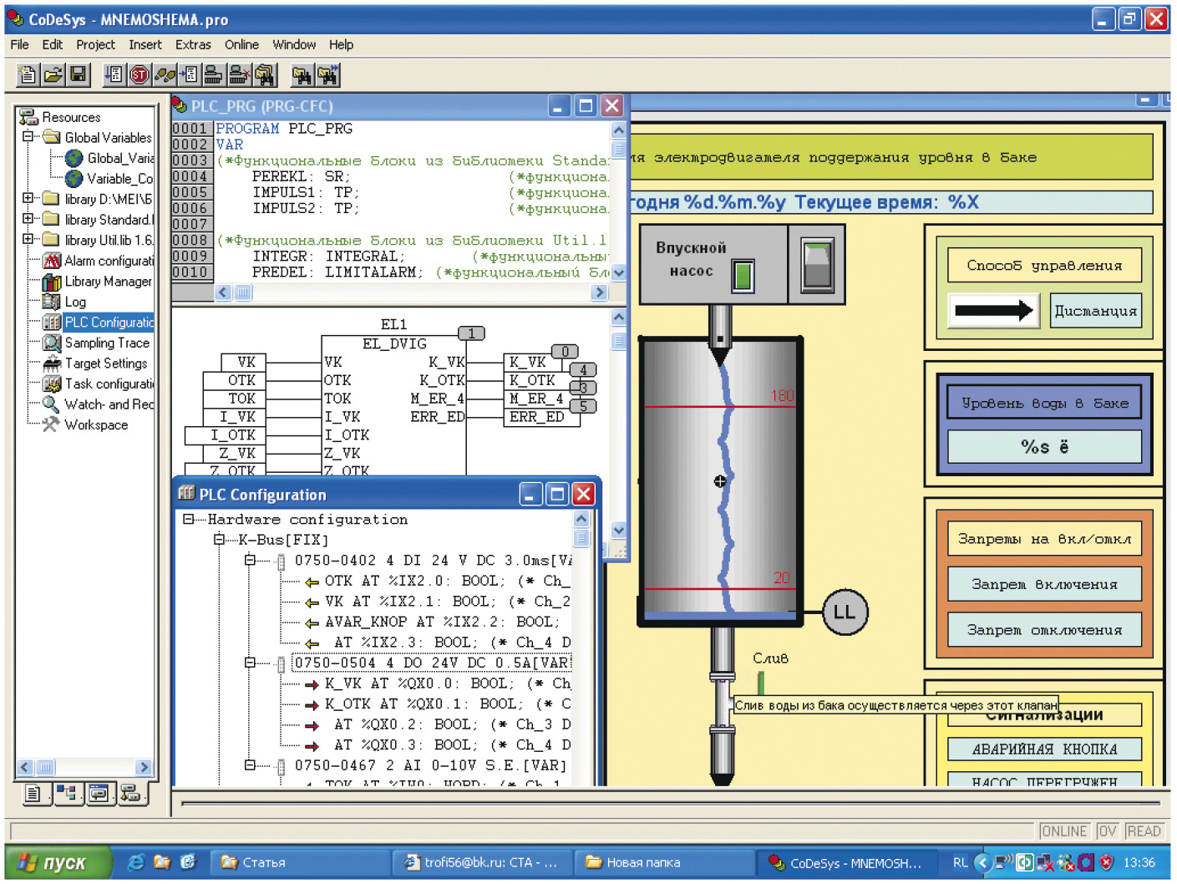Open the File menu
This screenshot has height=884, width=1177.
click(19, 44)
